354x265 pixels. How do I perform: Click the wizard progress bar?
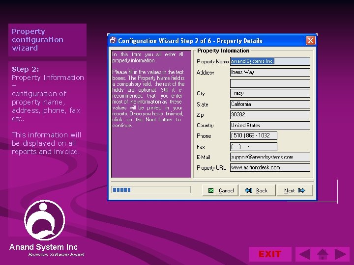(151, 190)
